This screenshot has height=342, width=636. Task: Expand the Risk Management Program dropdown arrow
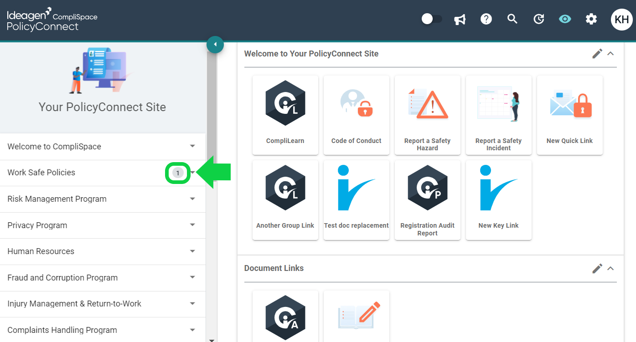point(192,199)
